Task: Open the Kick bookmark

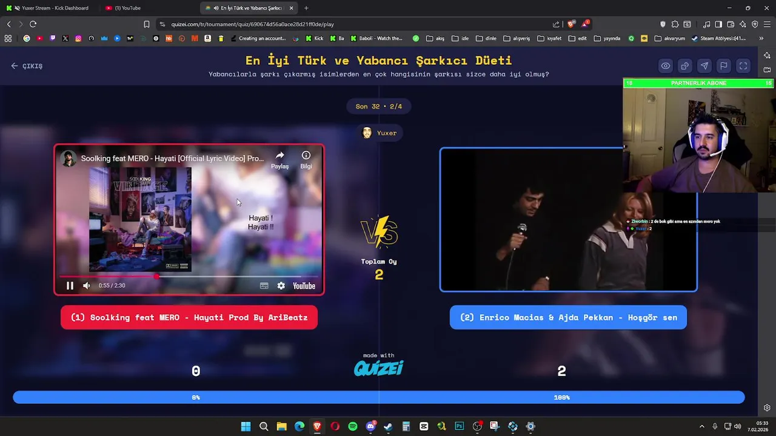Action: pyautogui.click(x=315, y=38)
